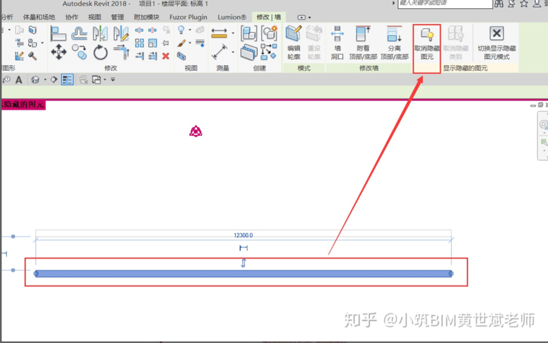Flip wall orientation using the double-arrow control
Viewport: 548px width, 343px height.
point(243,263)
